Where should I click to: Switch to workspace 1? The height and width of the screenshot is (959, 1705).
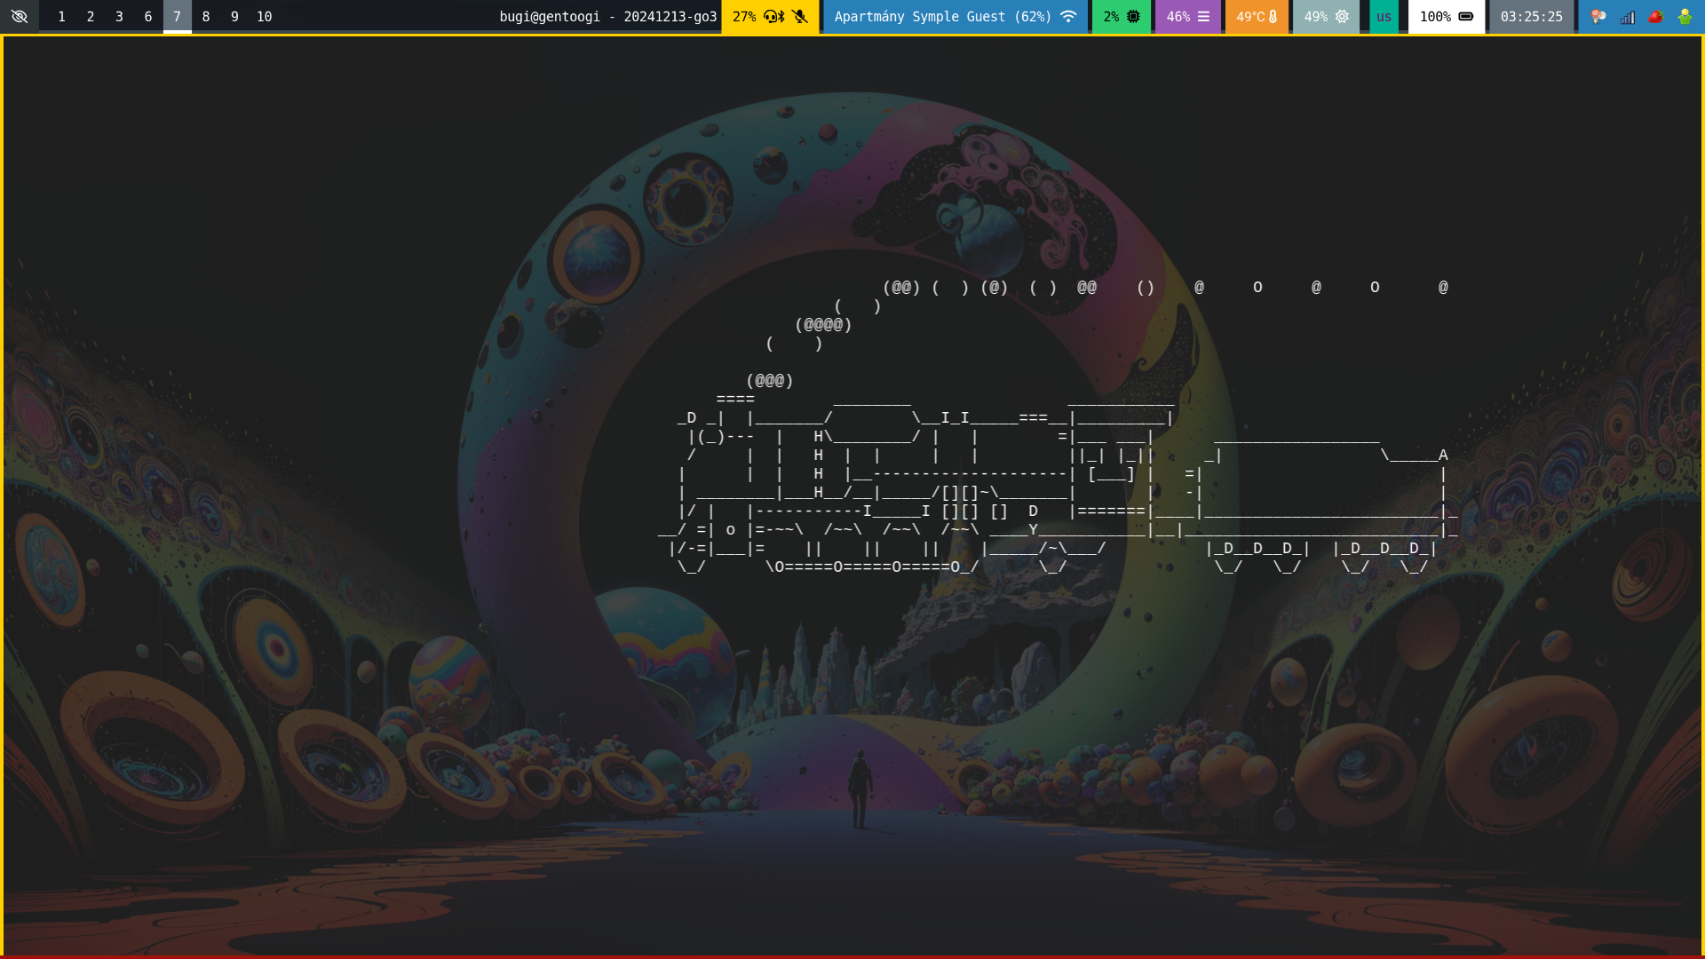coord(61,16)
